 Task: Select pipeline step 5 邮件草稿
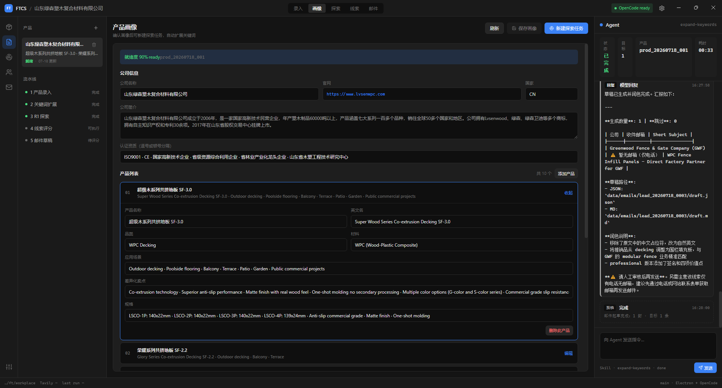pyautogui.click(x=62, y=140)
